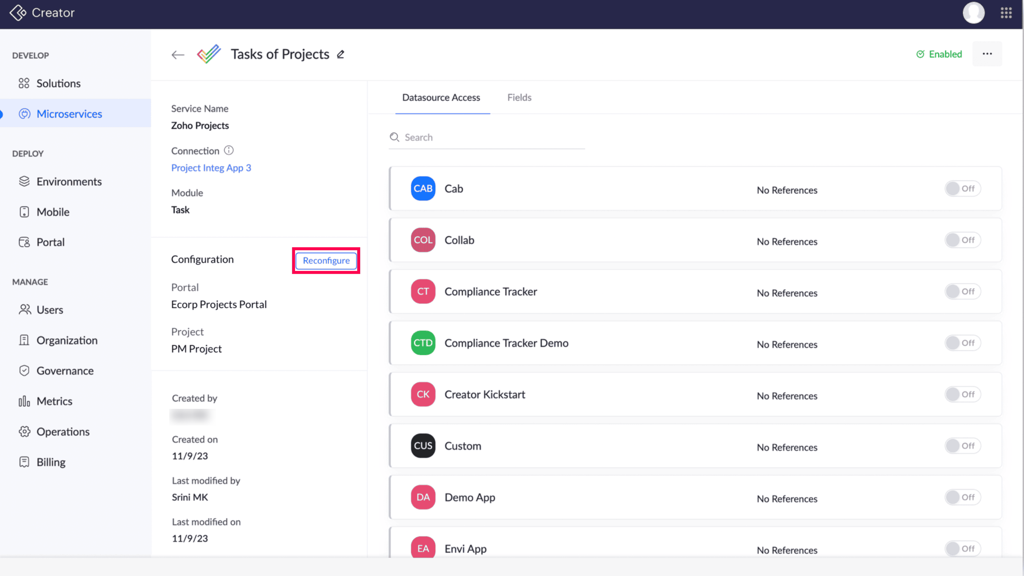This screenshot has width=1024, height=576.
Task: Enable access for Compliance Tracker
Action: pos(962,291)
